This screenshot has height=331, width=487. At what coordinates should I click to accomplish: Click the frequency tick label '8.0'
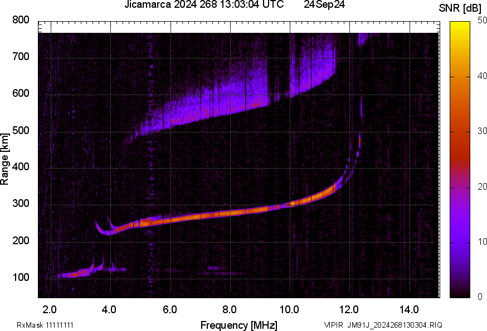[229, 310]
